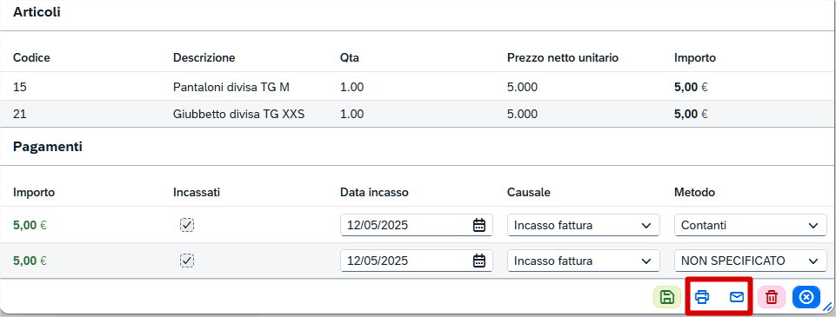Click the Descrizione column header

204,58
